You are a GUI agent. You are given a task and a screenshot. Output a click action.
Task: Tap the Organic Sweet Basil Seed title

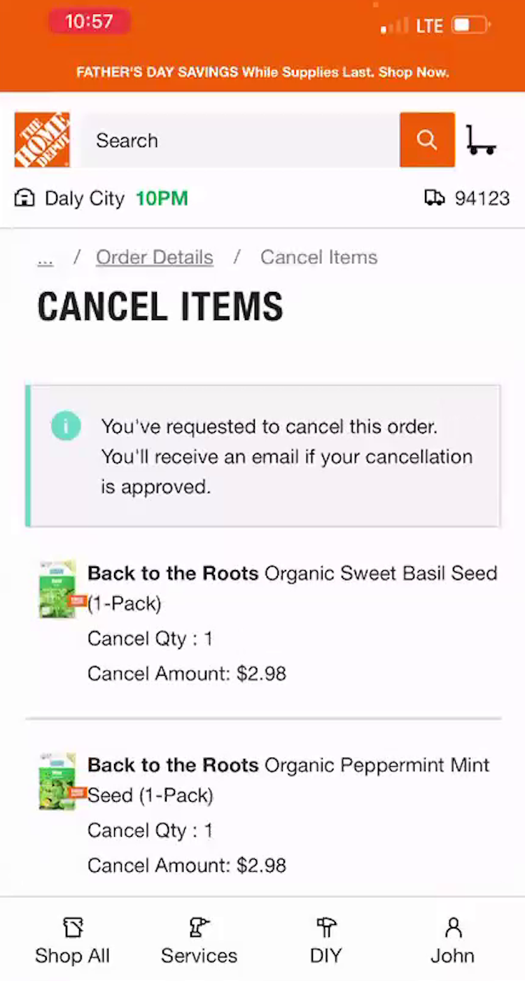tap(292, 574)
